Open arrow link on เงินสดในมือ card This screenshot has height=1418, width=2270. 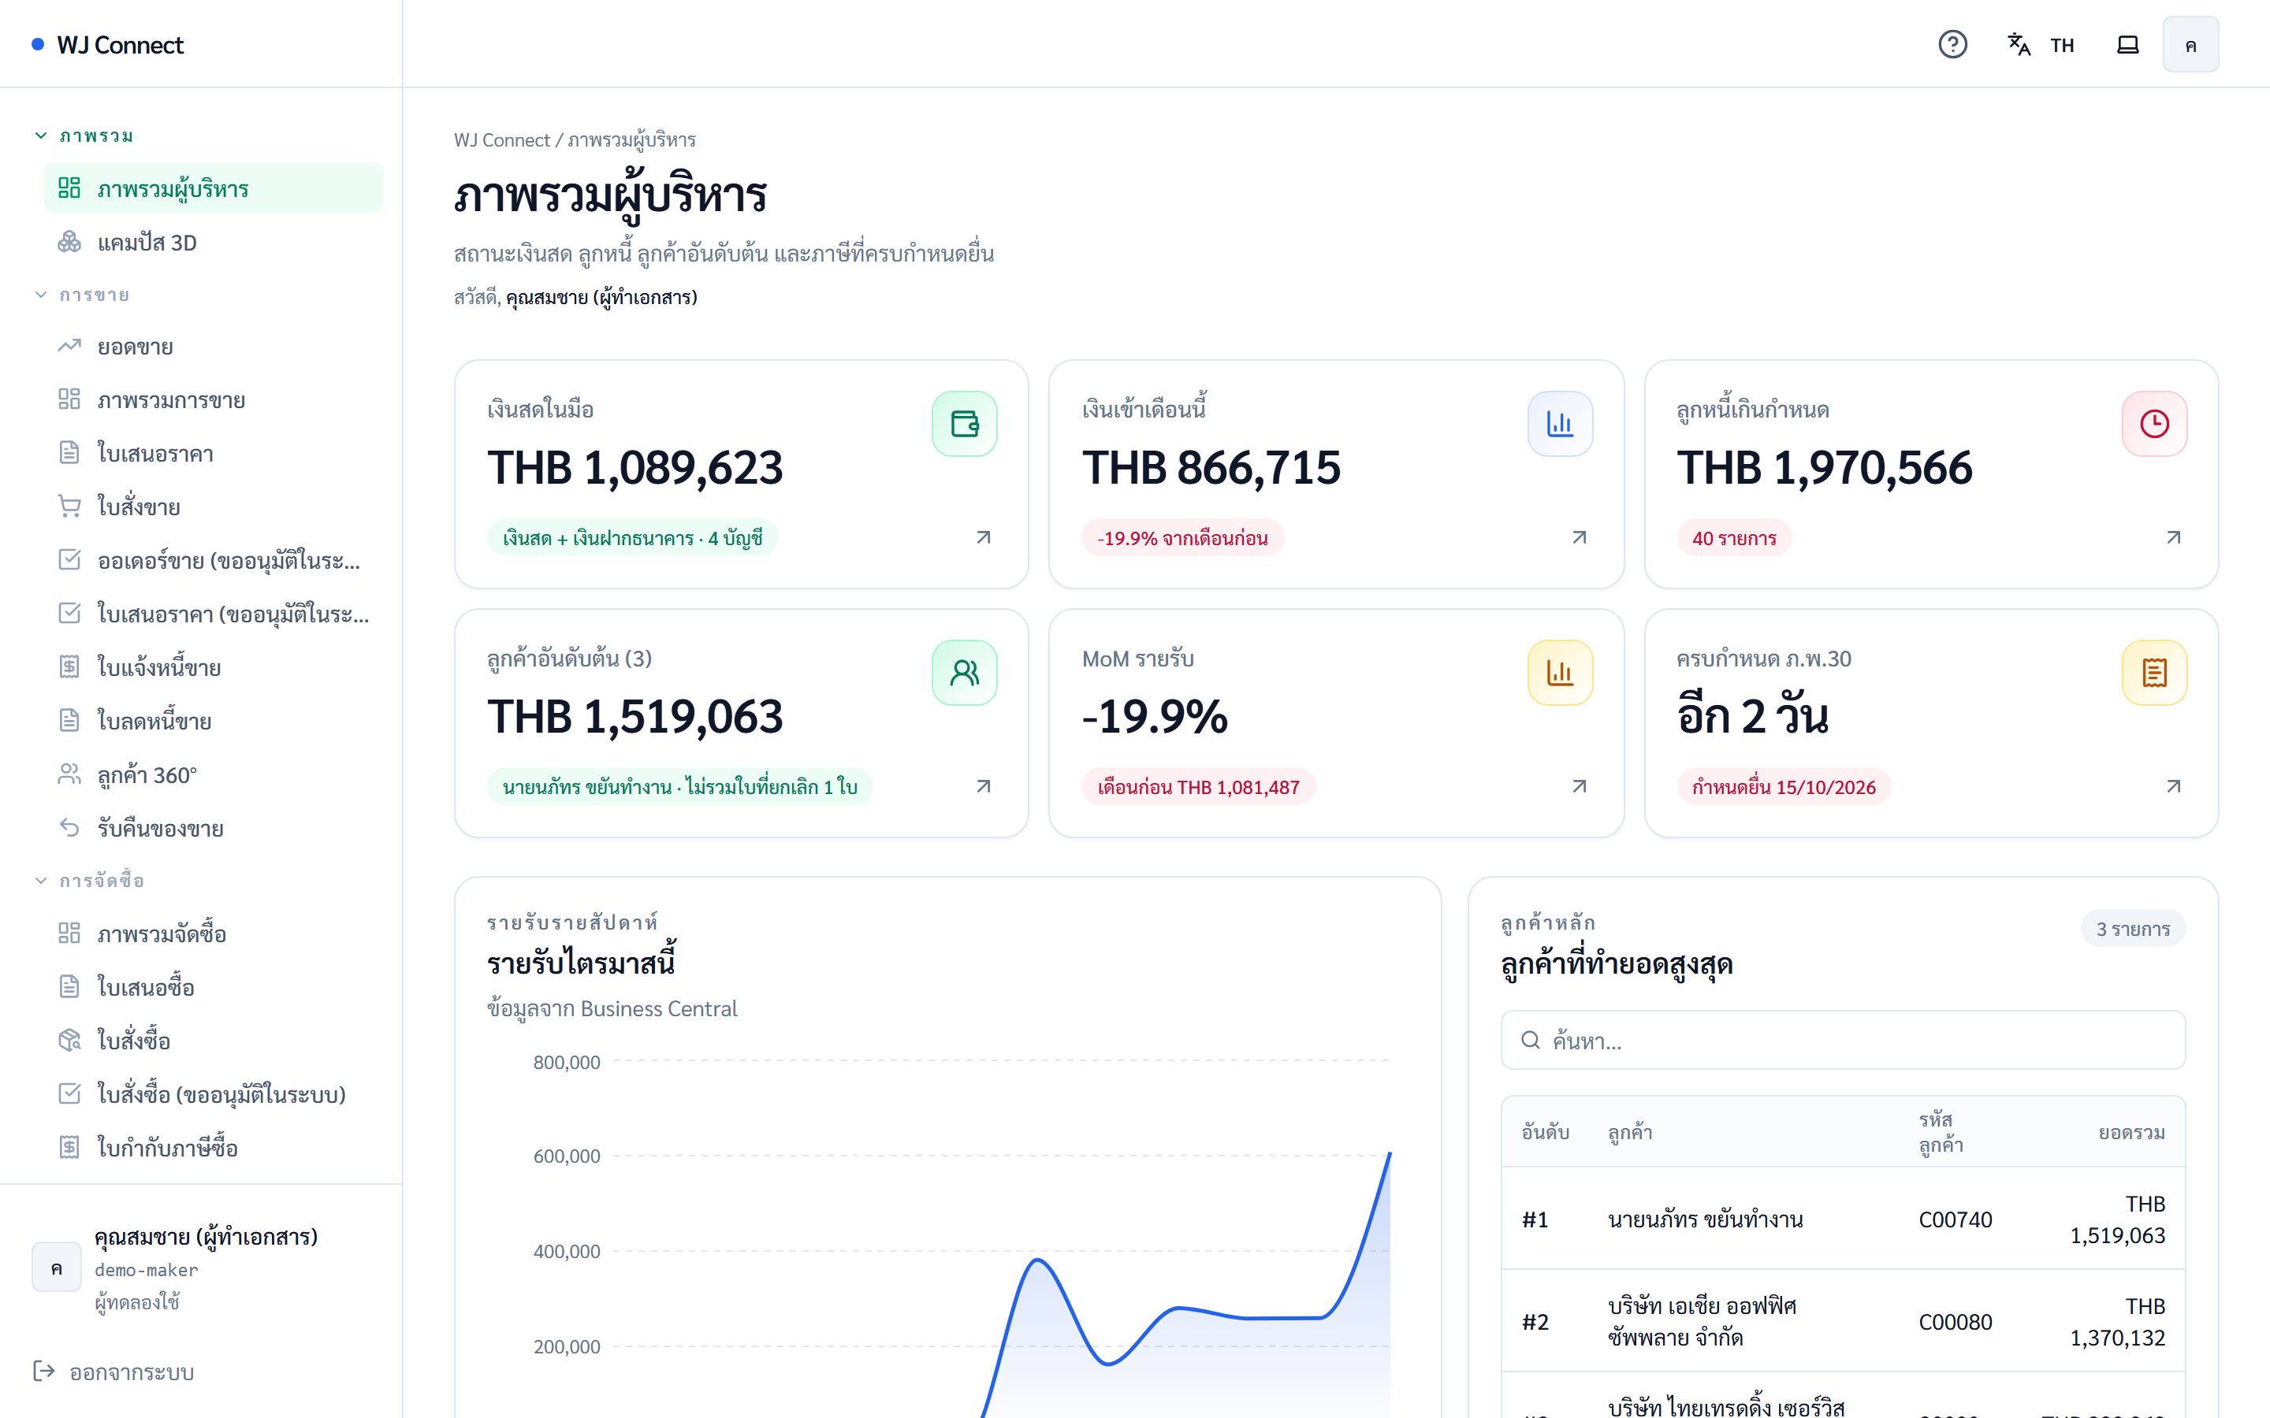point(983,537)
